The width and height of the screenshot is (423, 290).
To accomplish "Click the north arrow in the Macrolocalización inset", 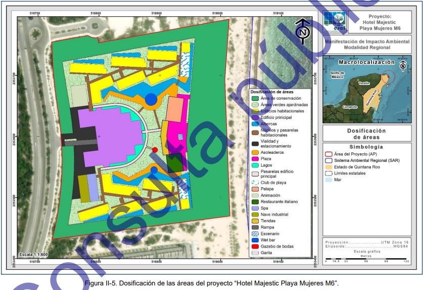I will pos(402,66).
